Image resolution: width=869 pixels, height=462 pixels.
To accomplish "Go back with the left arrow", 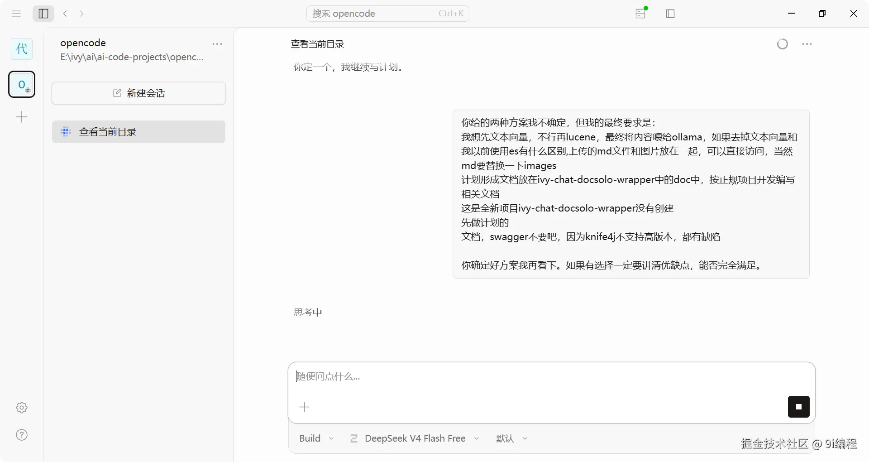I will click(x=65, y=14).
